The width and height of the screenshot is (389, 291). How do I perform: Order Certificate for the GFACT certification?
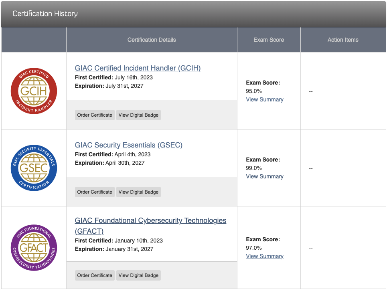(x=95, y=275)
